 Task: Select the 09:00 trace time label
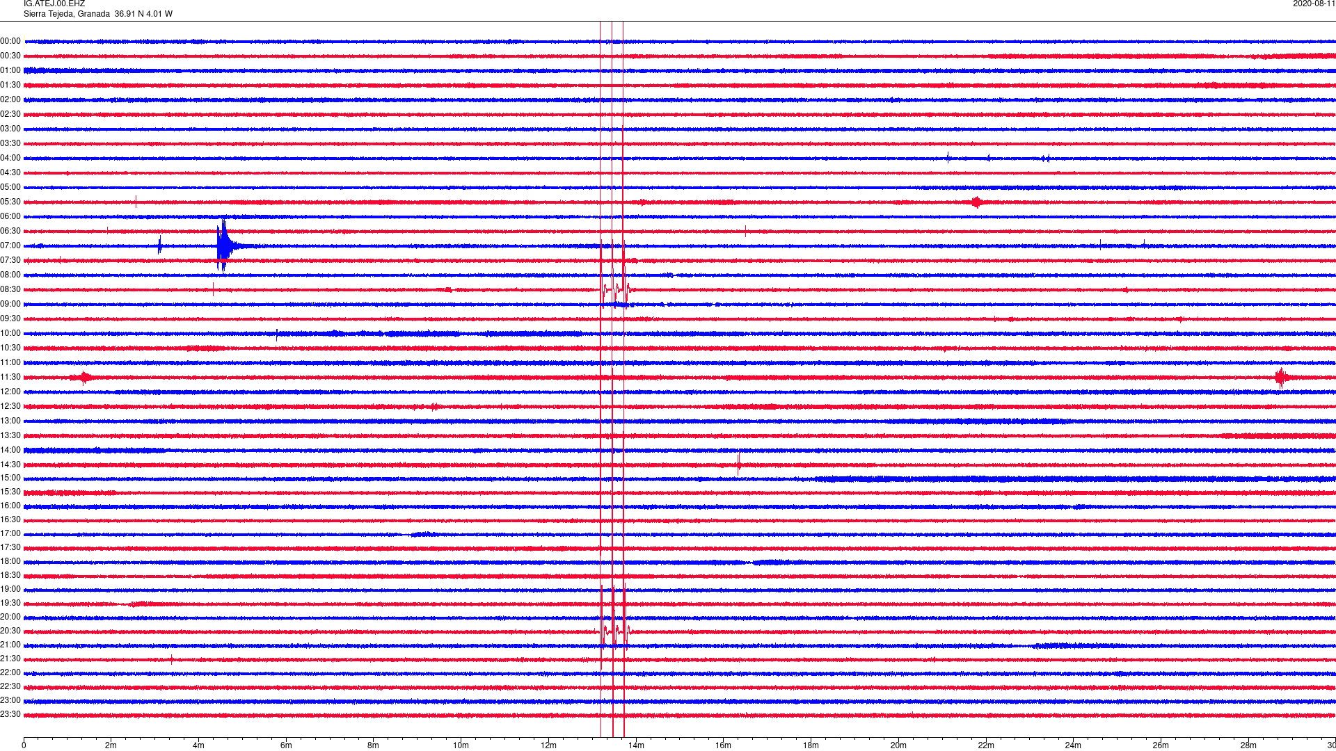pyautogui.click(x=10, y=305)
